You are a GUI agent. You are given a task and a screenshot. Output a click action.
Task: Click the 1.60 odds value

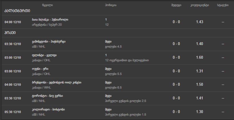(199, 57)
